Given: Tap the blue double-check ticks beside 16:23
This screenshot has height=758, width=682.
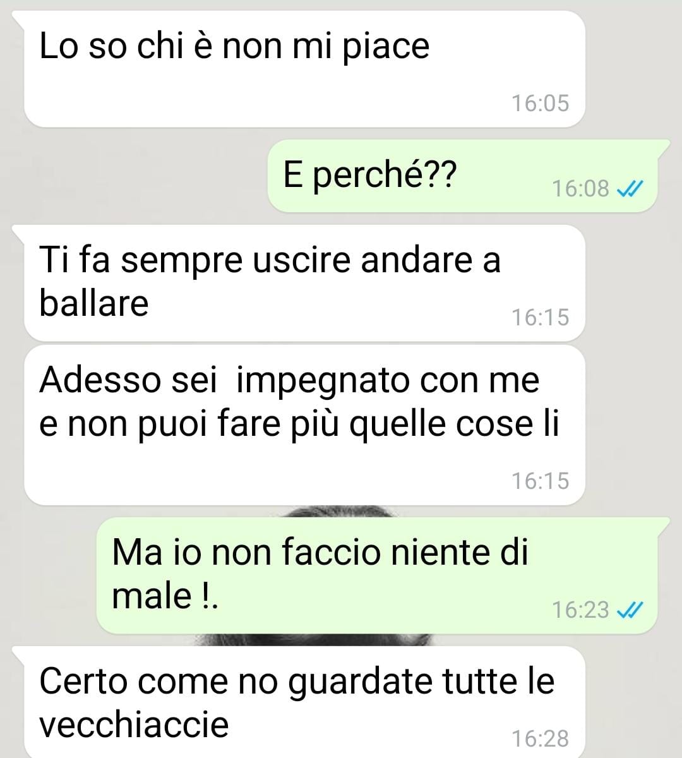Looking at the screenshot, I should [629, 610].
